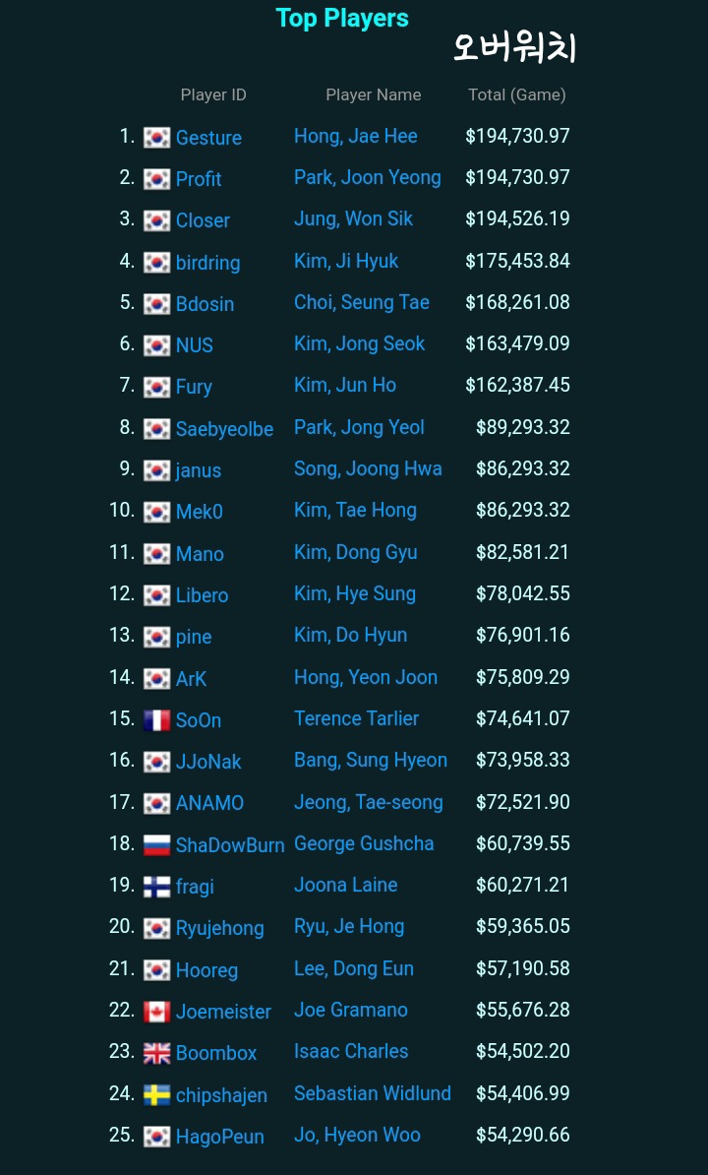Viewport: 708px width, 1175px height.
Task: Click the Swedish flag beside chipshajen
Action: click(x=156, y=1095)
